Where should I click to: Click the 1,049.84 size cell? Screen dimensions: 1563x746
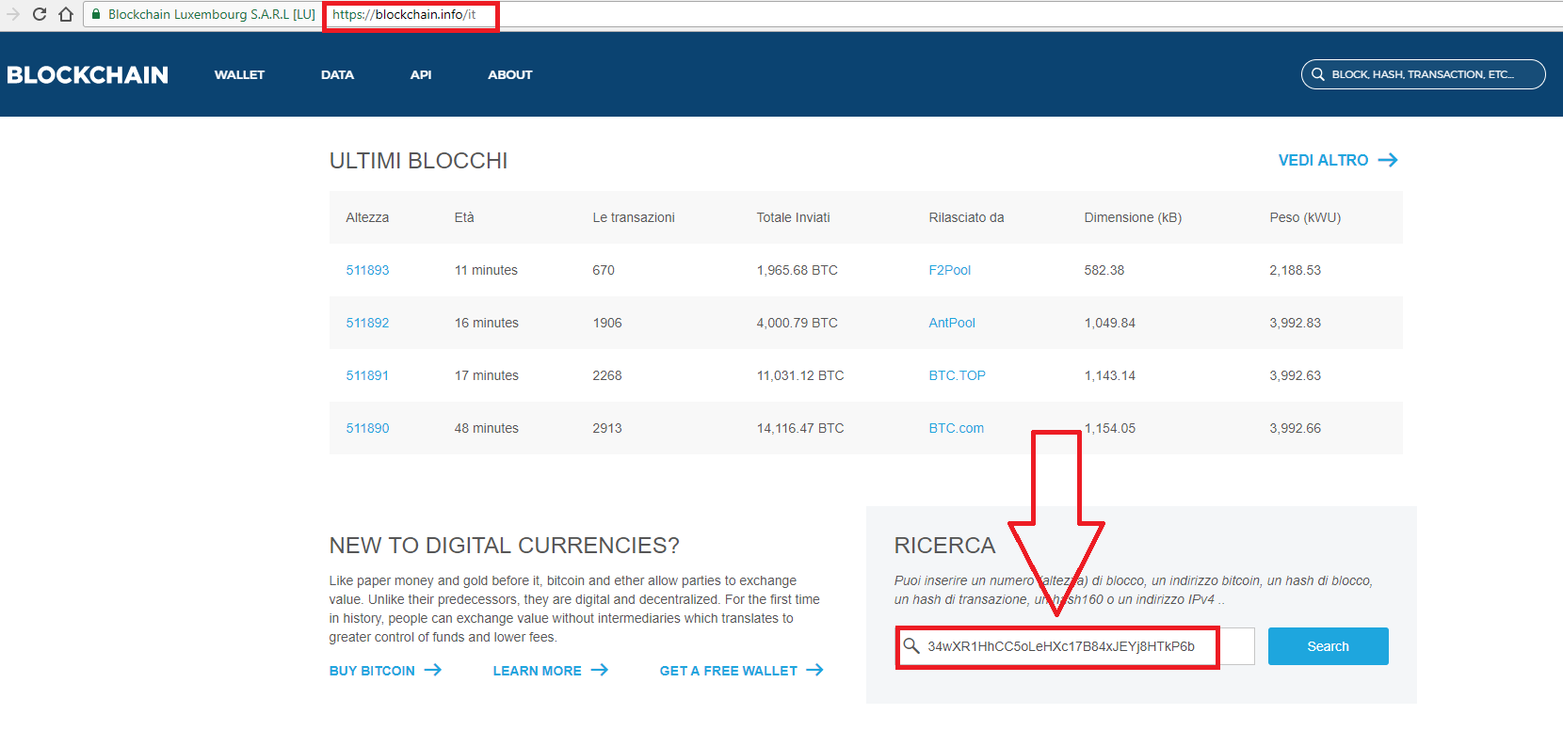coord(1109,323)
